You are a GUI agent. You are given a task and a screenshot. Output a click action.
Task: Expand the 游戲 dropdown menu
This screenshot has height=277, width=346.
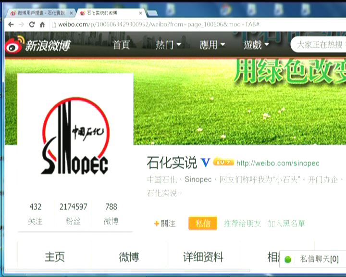coord(256,45)
